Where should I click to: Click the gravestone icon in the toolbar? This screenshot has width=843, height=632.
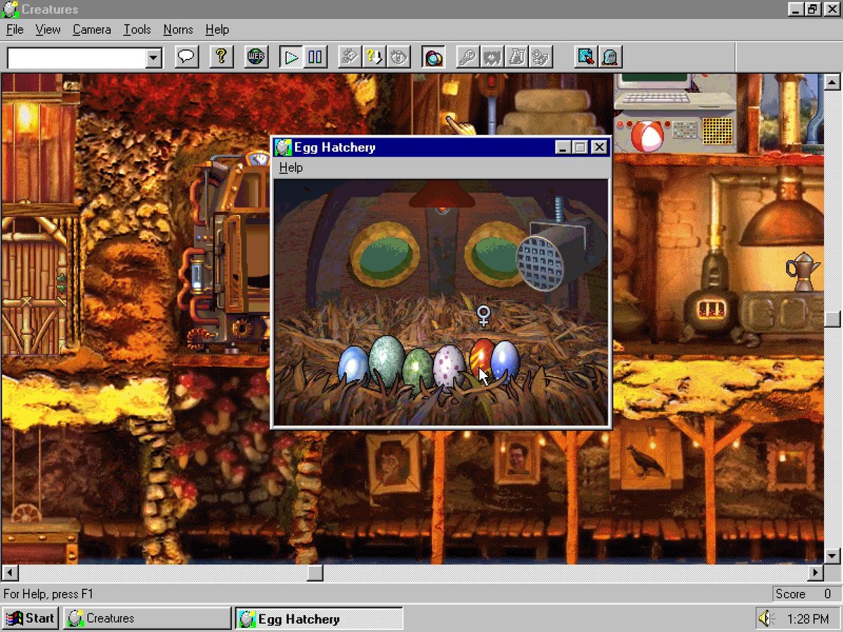click(x=610, y=57)
